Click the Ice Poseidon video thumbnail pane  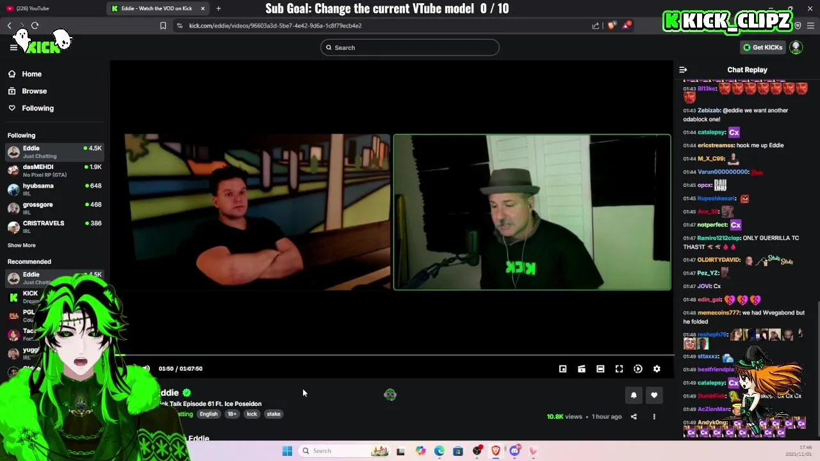[257, 212]
